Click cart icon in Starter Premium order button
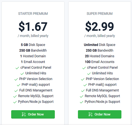Screen dimensions: 132x125 coord(24,114)
